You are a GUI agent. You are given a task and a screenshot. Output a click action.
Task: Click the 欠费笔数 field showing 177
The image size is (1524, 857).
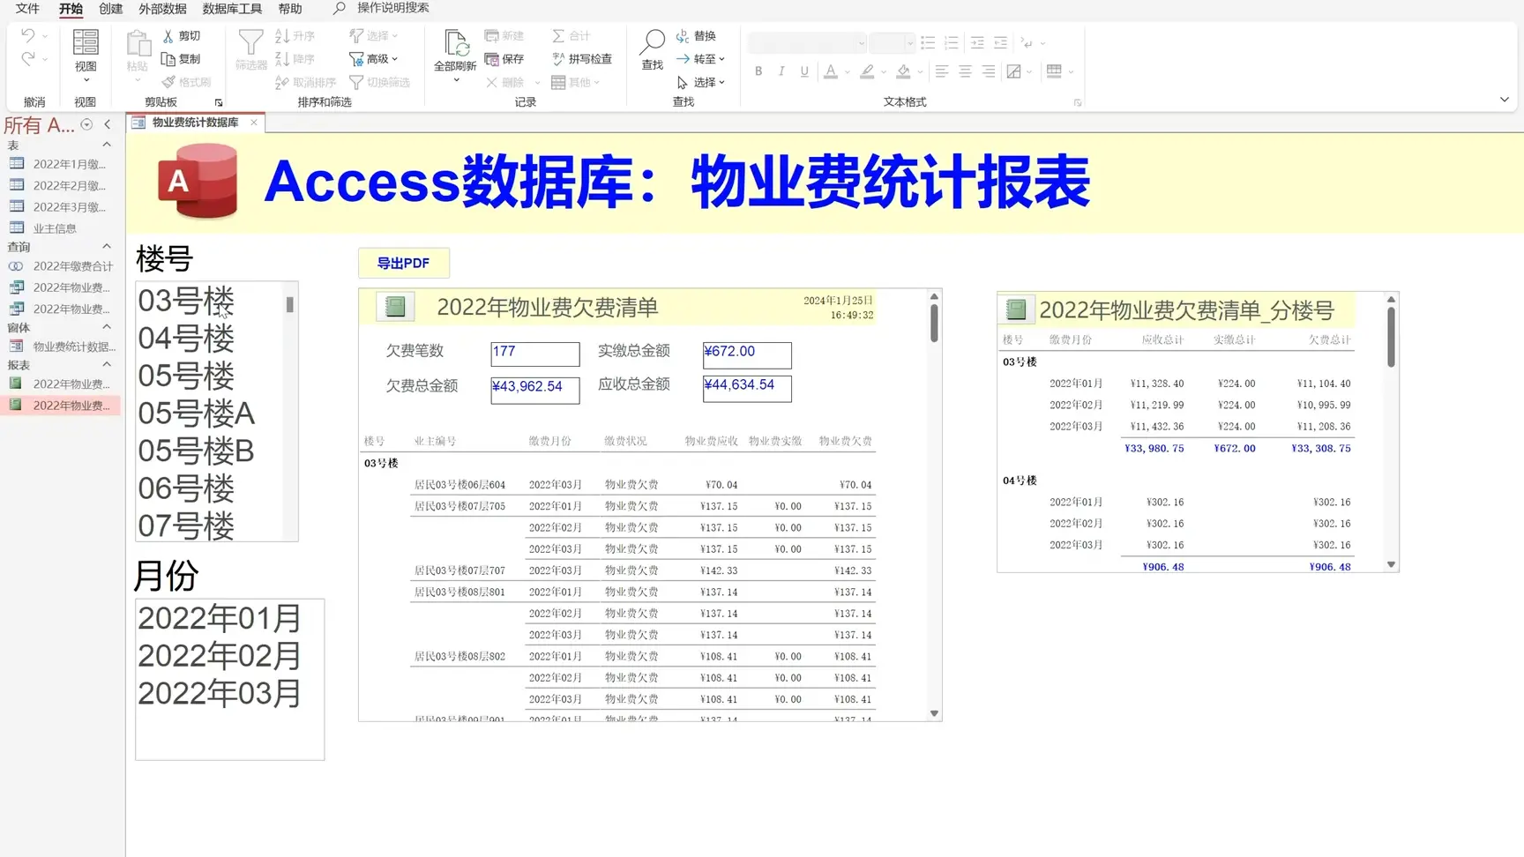tap(535, 354)
